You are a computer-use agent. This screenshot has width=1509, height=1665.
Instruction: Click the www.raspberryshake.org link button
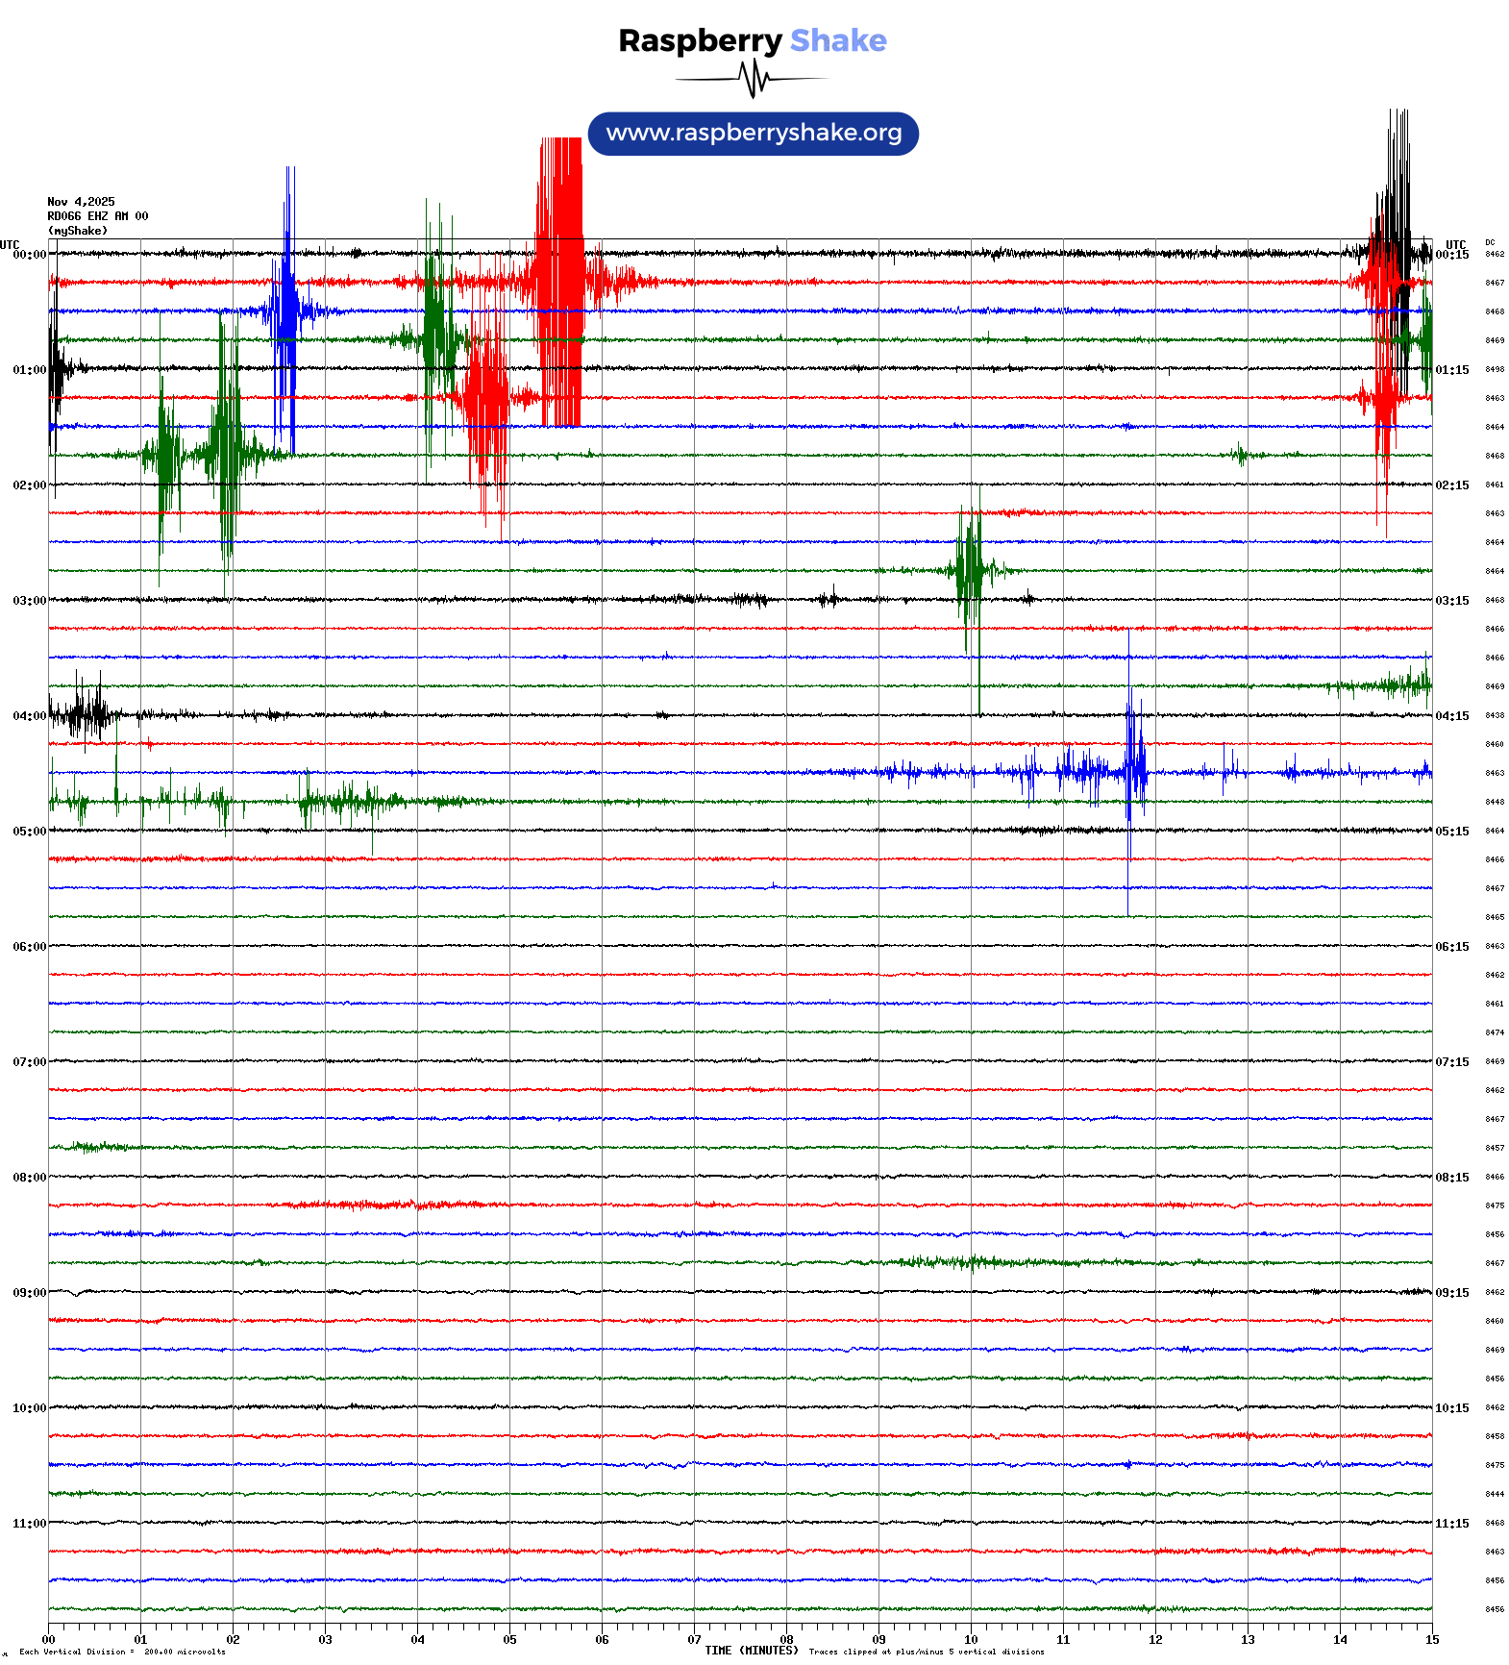tap(754, 134)
